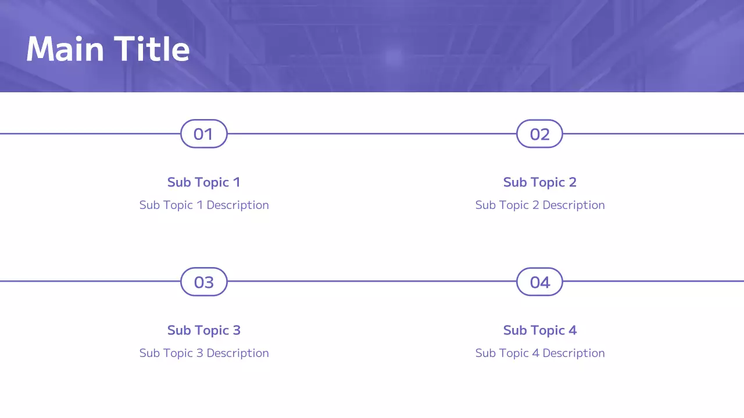Click the line between badges 03 and 04
Viewport: 744px width, 418px height.
pos(372,282)
